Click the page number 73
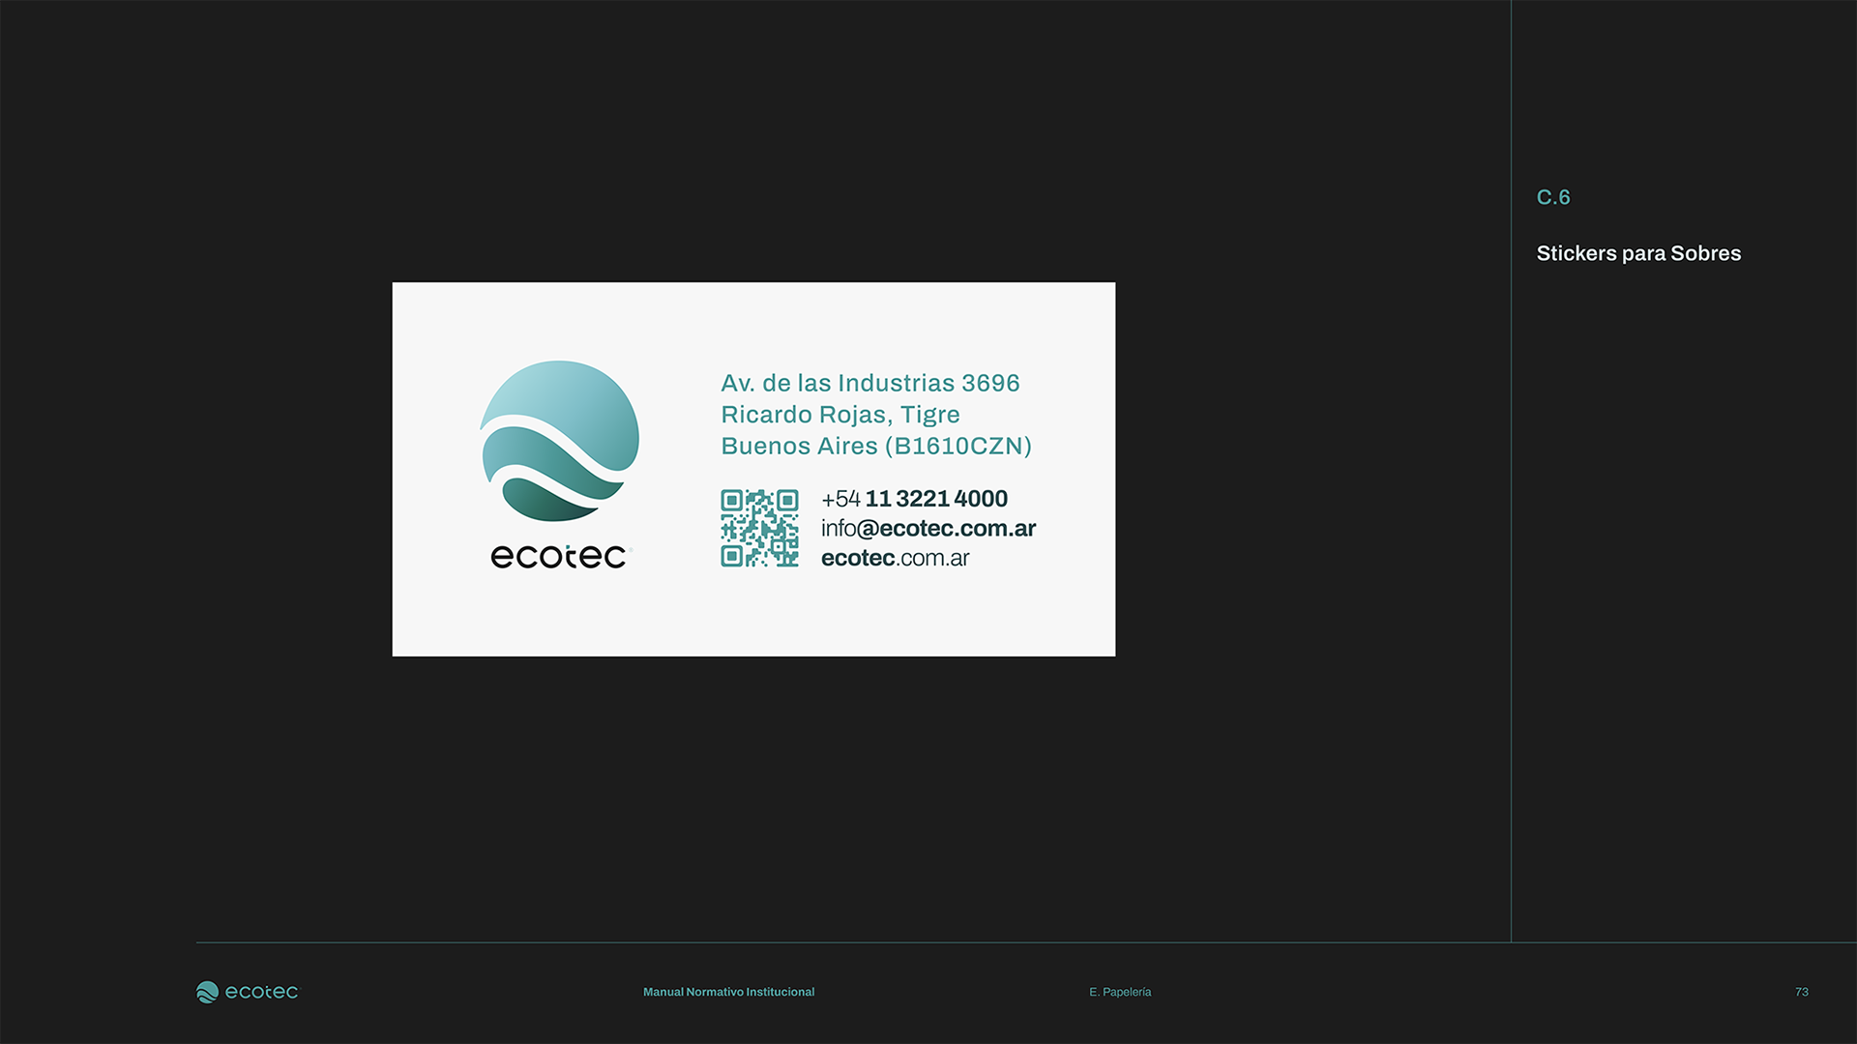The image size is (1857, 1044). tap(1801, 992)
